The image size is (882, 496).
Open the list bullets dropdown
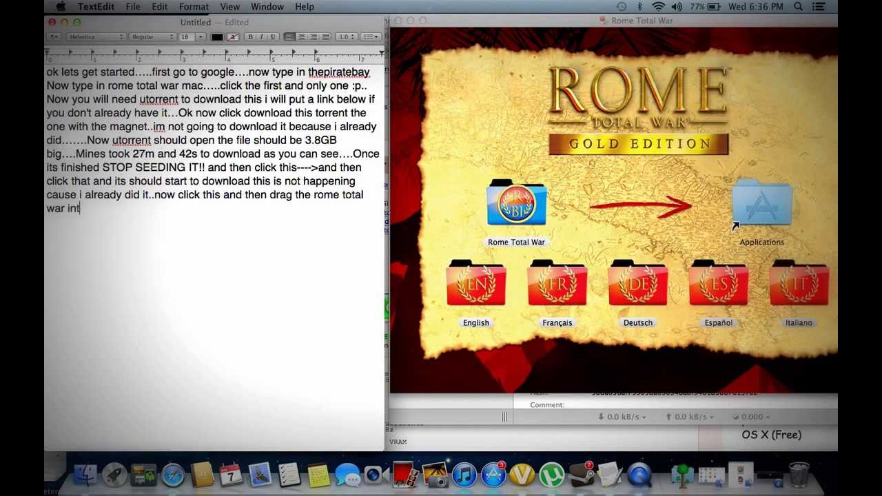pos(371,37)
